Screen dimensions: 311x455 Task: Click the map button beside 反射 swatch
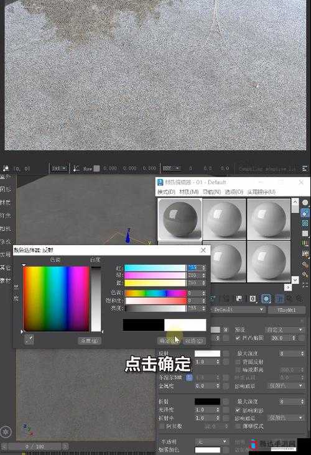(x=226, y=354)
